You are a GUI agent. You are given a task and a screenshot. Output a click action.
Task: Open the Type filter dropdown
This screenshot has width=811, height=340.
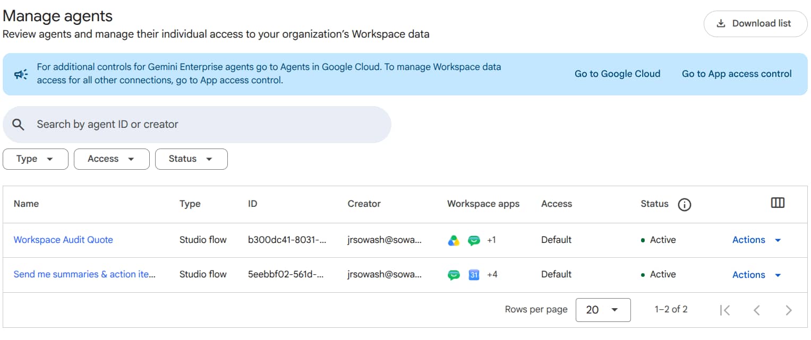(36, 159)
